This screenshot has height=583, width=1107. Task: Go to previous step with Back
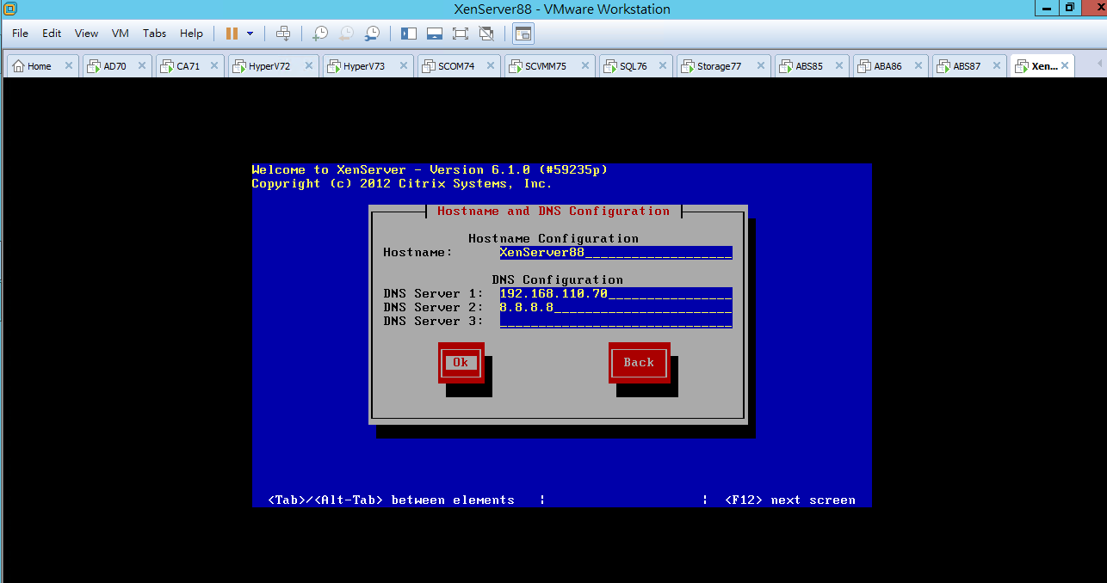pos(639,362)
